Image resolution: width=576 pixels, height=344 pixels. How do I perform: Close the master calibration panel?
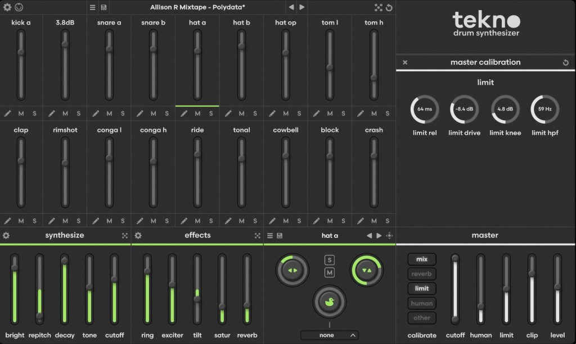click(405, 62)
